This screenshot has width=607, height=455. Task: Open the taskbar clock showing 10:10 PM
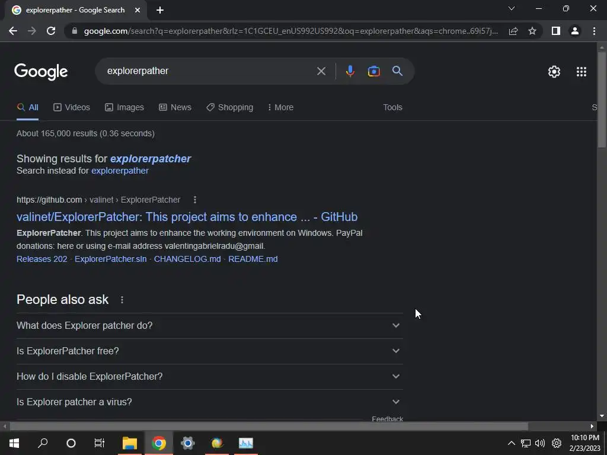pyautogui.click(x=585, y=443)
